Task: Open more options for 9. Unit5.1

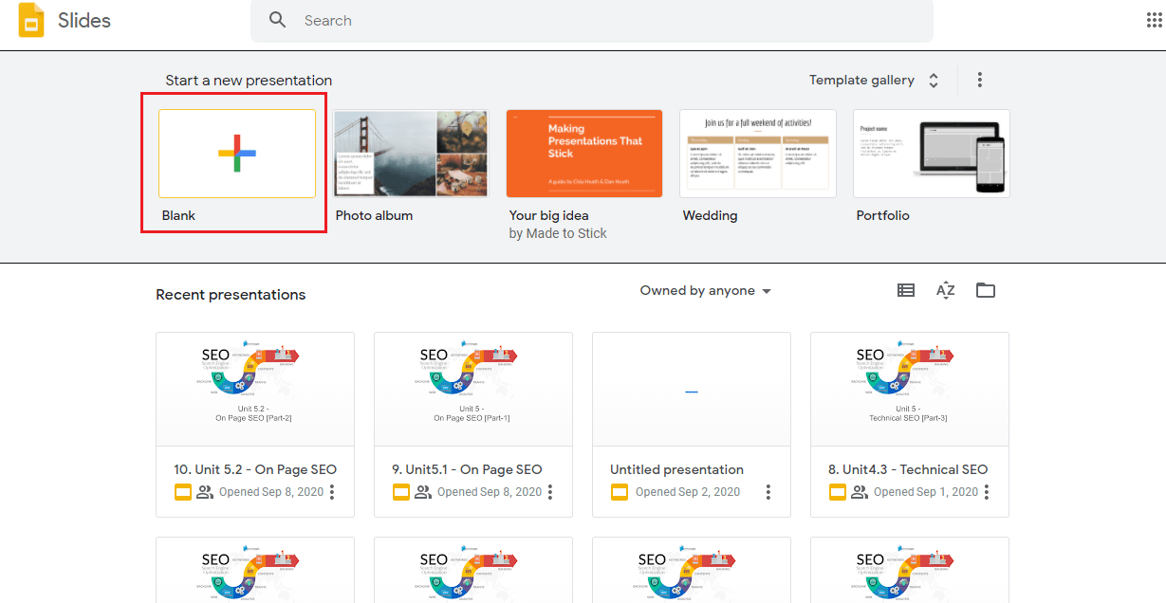Action: click(550, 492)
